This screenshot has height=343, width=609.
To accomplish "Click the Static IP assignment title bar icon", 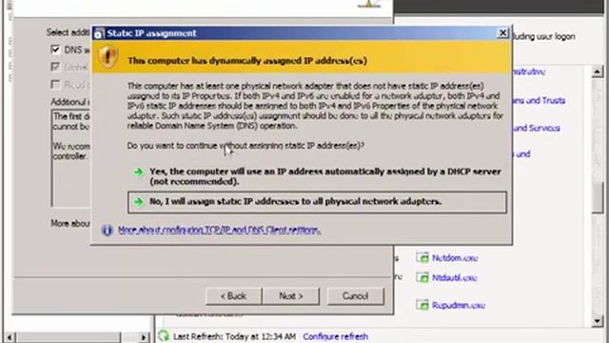I will [99, 34].
